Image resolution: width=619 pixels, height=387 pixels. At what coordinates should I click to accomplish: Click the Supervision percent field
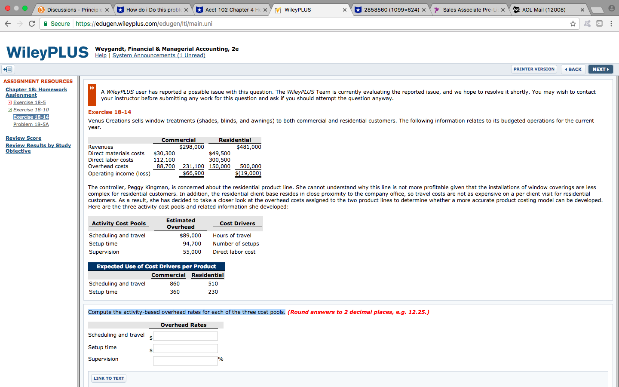(185, 361)
